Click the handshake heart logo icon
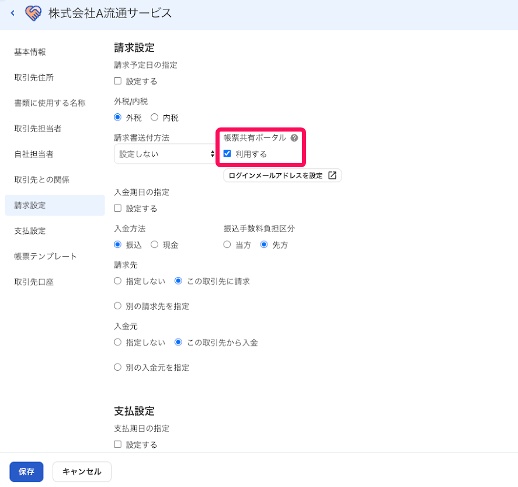The width and height of the screenshot is (518, 487). click(33, 13)
